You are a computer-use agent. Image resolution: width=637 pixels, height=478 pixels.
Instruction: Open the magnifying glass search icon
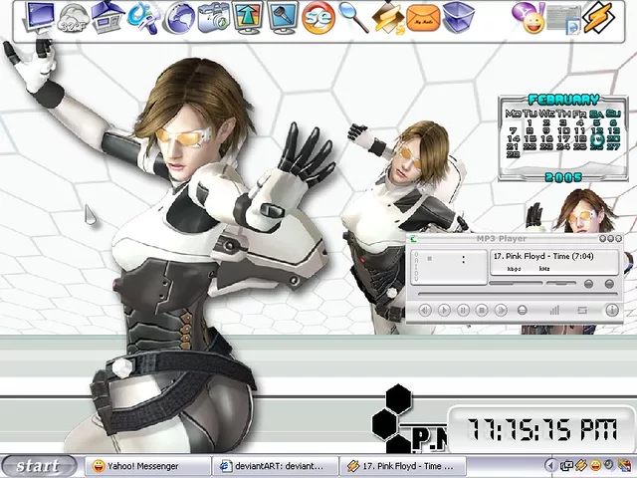352,16
